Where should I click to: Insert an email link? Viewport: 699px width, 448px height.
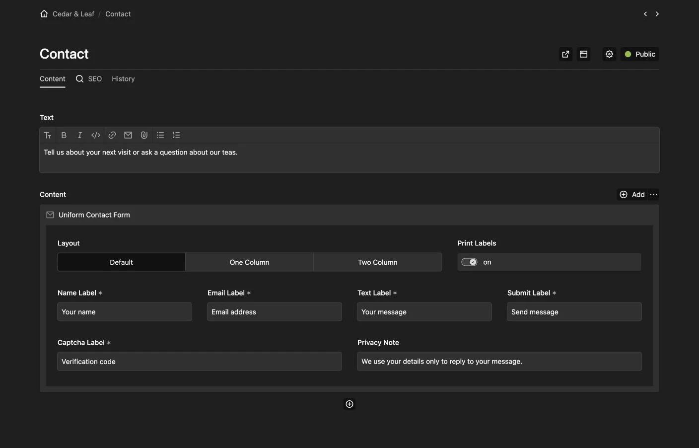pos(128,135)
